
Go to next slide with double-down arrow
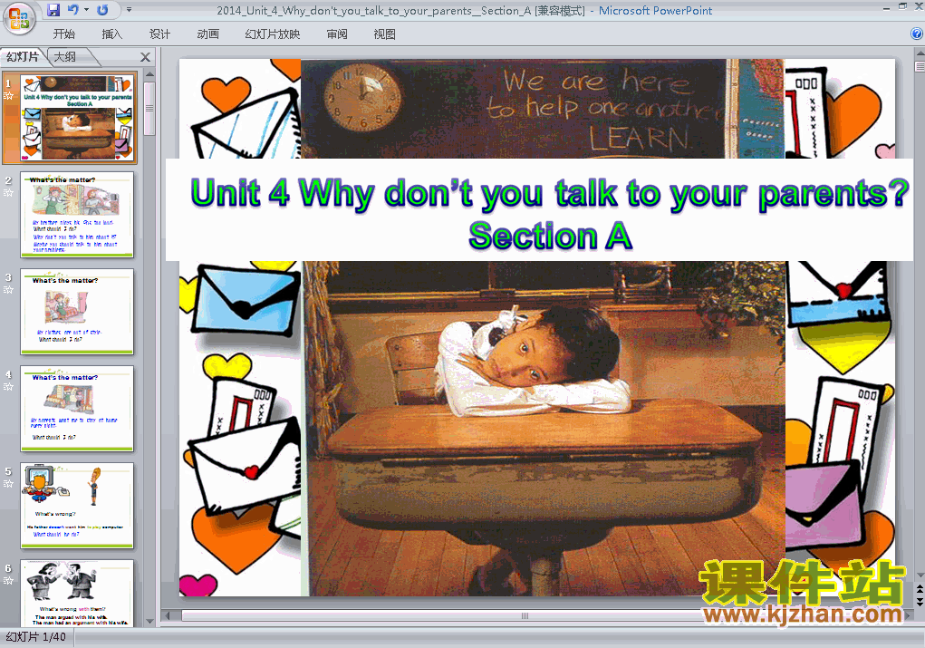coord(920,602)
